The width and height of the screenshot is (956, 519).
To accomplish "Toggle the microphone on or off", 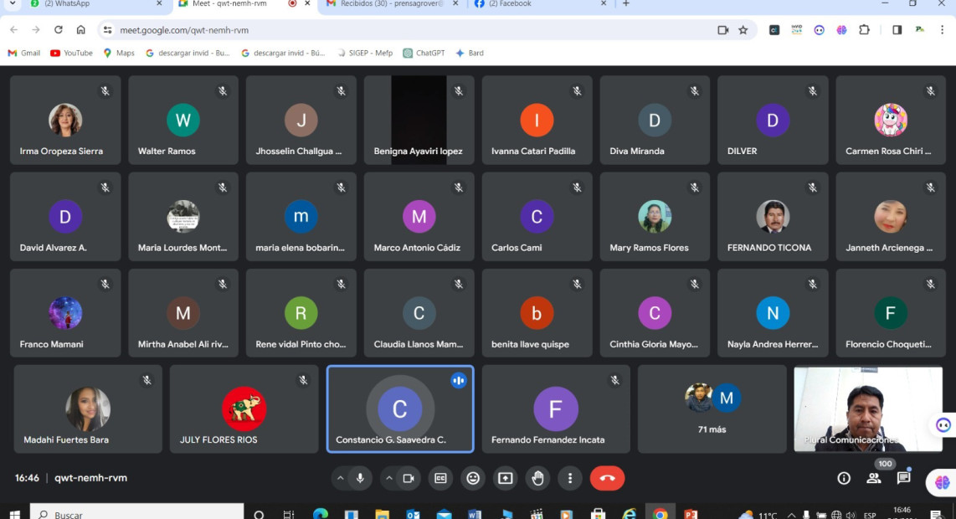I will click(360, 478).
